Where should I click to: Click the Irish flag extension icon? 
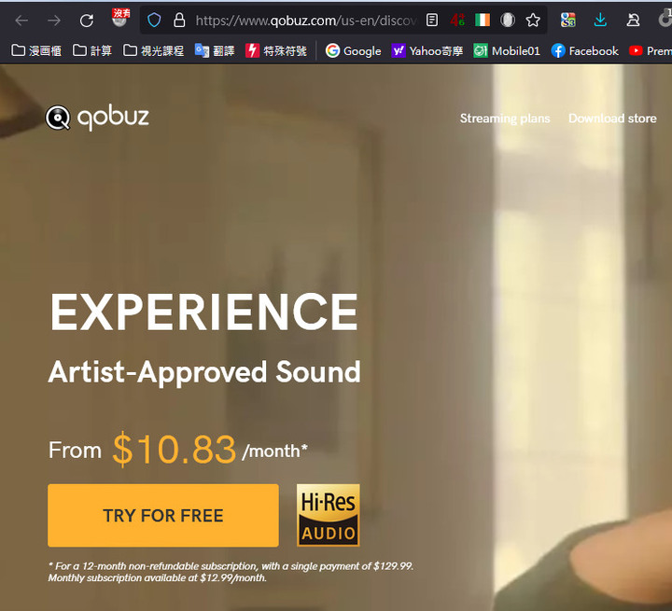pos(483,21)
